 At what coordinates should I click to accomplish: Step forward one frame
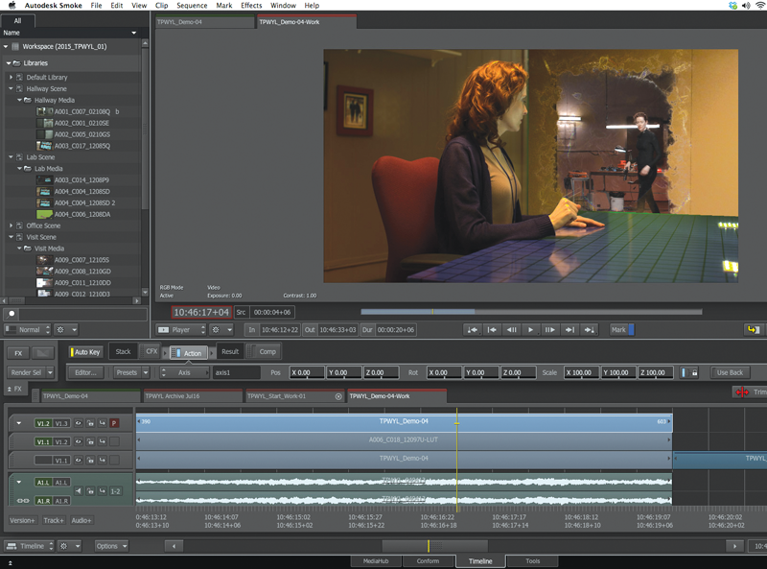[x=549, y=330]
